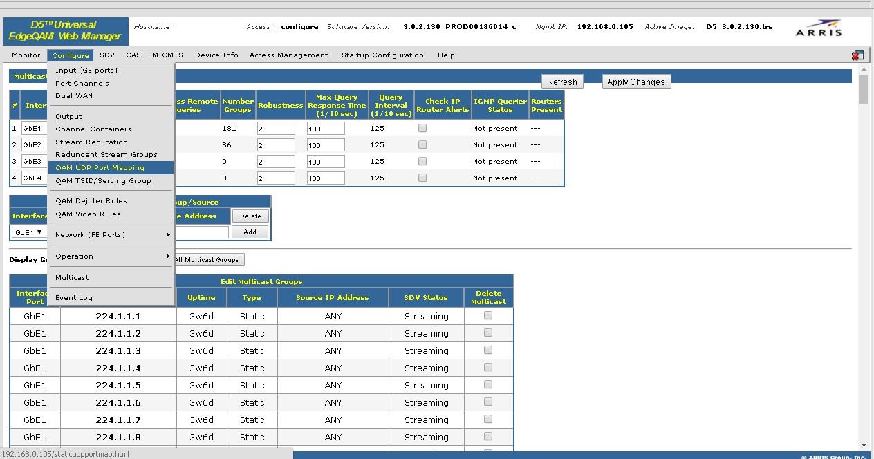Edit Max Query Response Time for GbE4
874x459 pixels.
point(326,178)
